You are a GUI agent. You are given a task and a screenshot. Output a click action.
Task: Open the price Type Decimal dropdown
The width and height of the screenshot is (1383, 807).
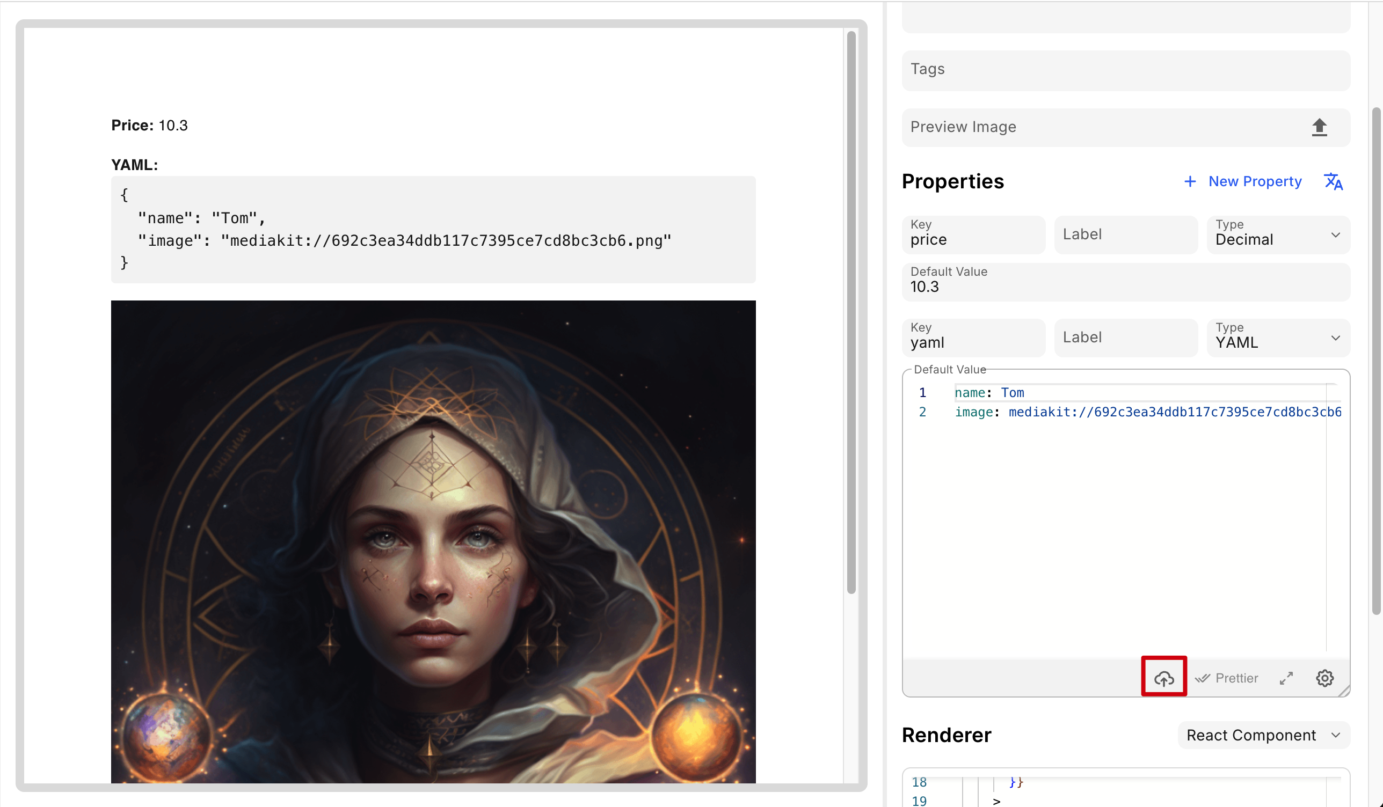pos(1278,235)
